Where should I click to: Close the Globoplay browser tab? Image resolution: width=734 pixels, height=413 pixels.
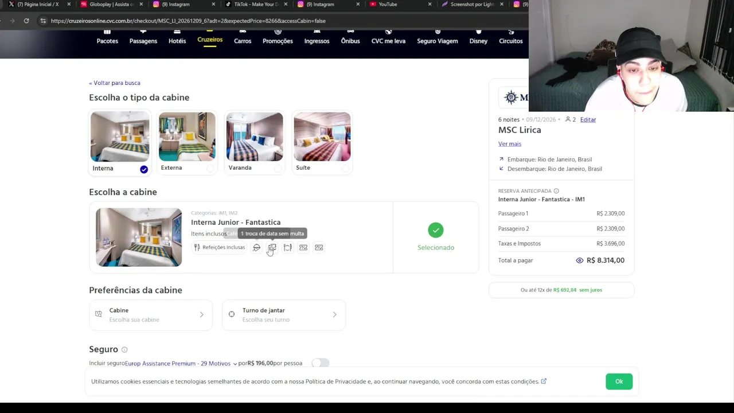tap(141, 4)
